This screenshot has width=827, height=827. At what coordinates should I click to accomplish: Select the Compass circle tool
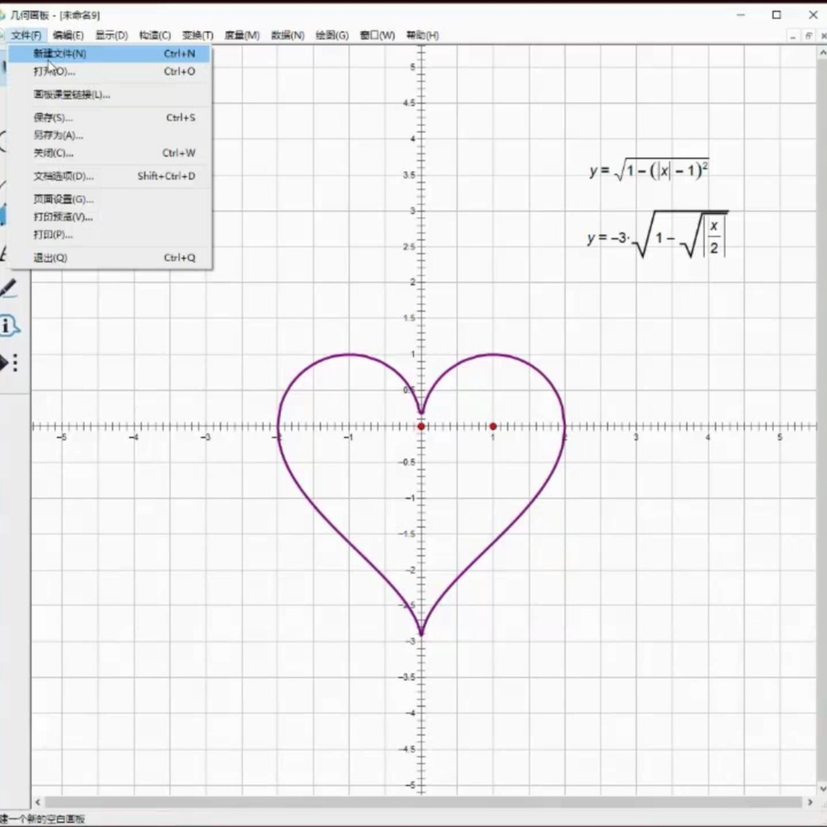(4, 142)
